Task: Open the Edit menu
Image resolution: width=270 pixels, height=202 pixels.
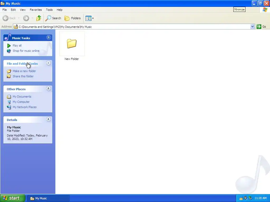Action: [x=13, y=10]
